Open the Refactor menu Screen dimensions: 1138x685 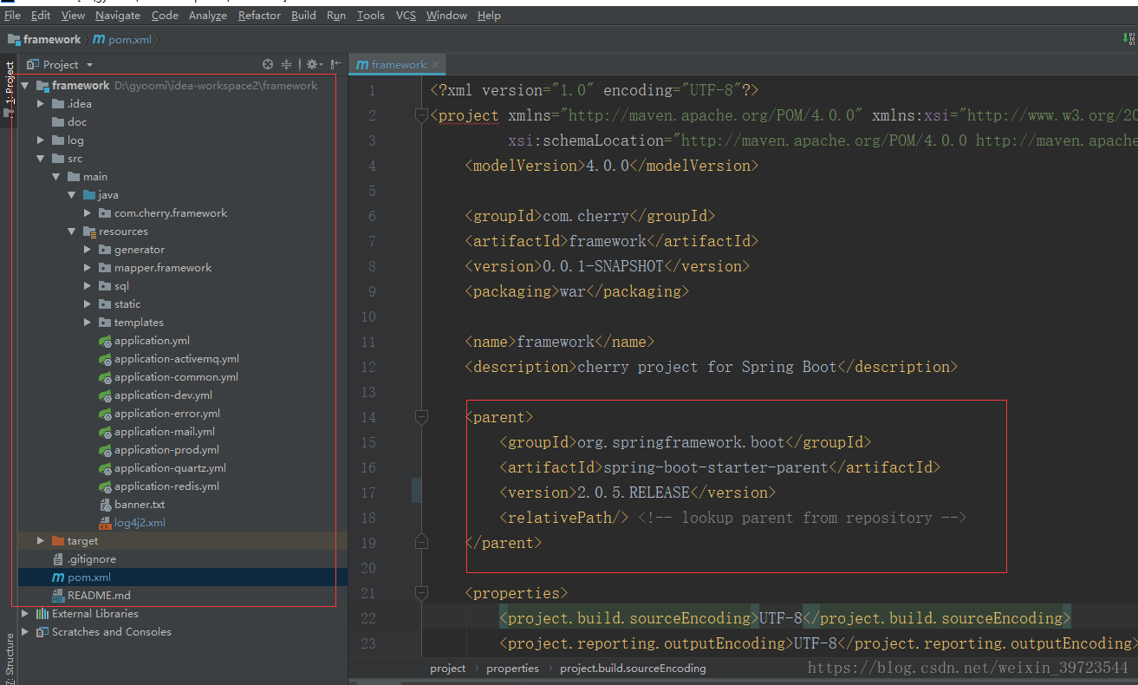[259, 15]
